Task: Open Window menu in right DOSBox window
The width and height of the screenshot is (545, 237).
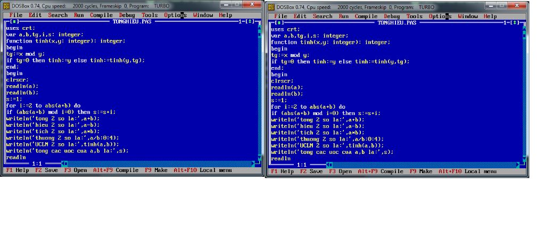Action: [468, 17]
